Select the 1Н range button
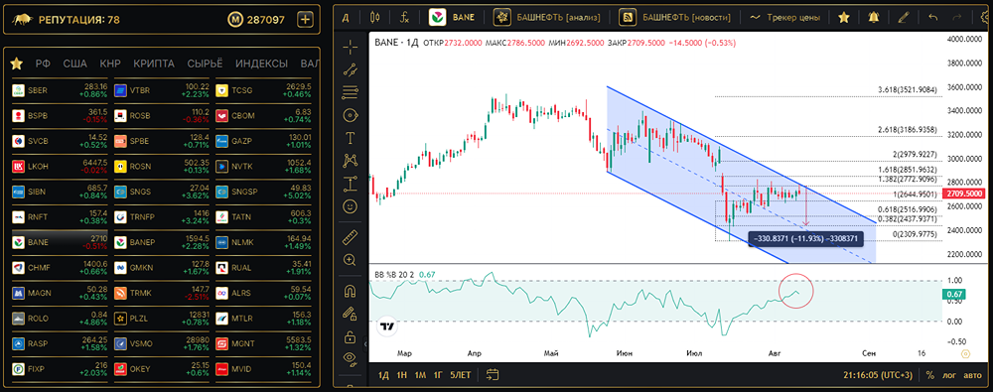Image resolution: width=993 pixels, height=392 pixels. pos(401,375)
